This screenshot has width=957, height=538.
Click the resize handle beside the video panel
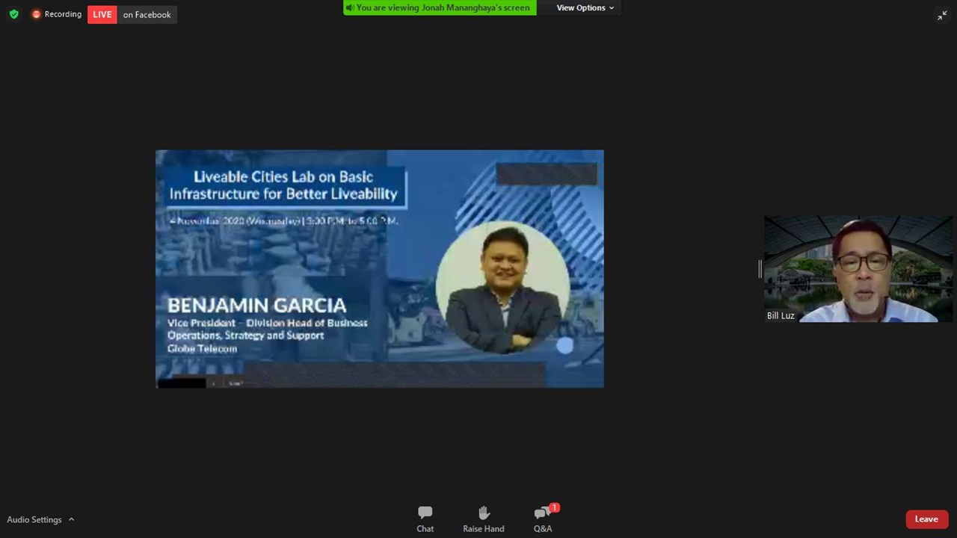pyautogui.click(x=760, y=269)
